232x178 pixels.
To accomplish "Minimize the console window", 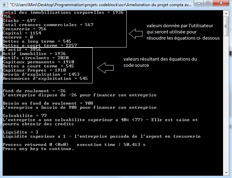I will [x=199, y=3].
